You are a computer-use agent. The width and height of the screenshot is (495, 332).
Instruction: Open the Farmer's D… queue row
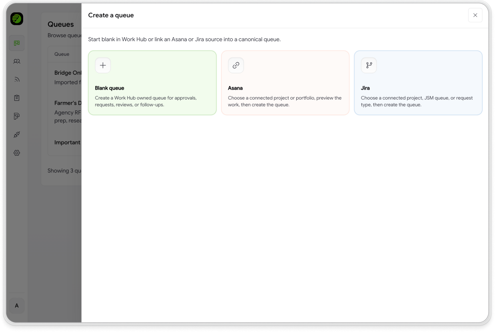[x=65, y=112]
